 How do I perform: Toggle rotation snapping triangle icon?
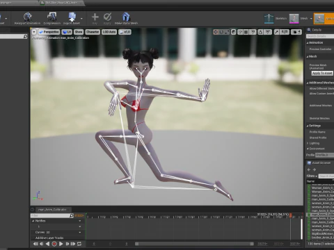[x=260, y=32]
